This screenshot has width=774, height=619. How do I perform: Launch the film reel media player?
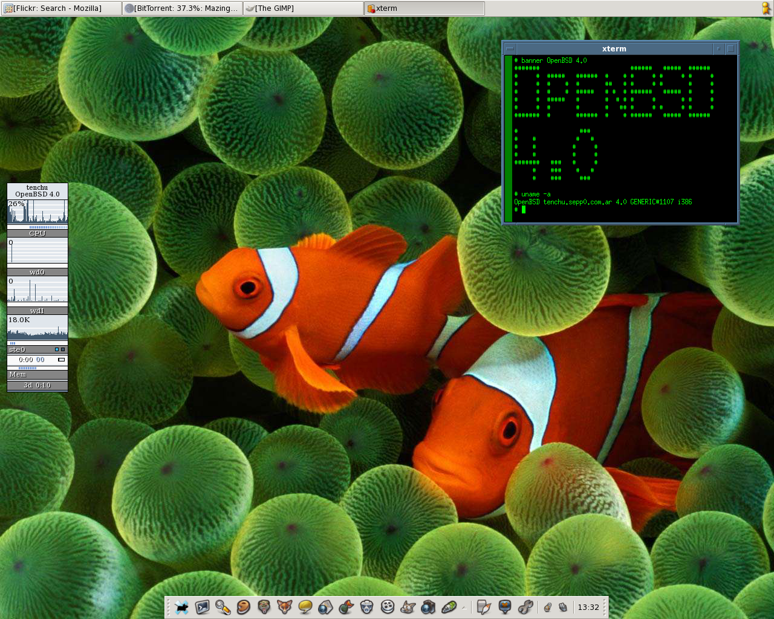(x=388, y=607)
